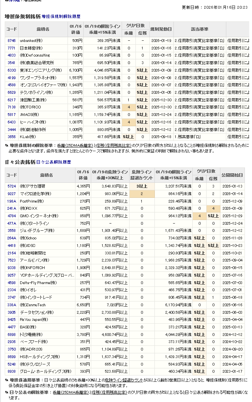Click stock code 3656 KLab
This screenshot has height=402, width=252.
[x=11, y=137]
